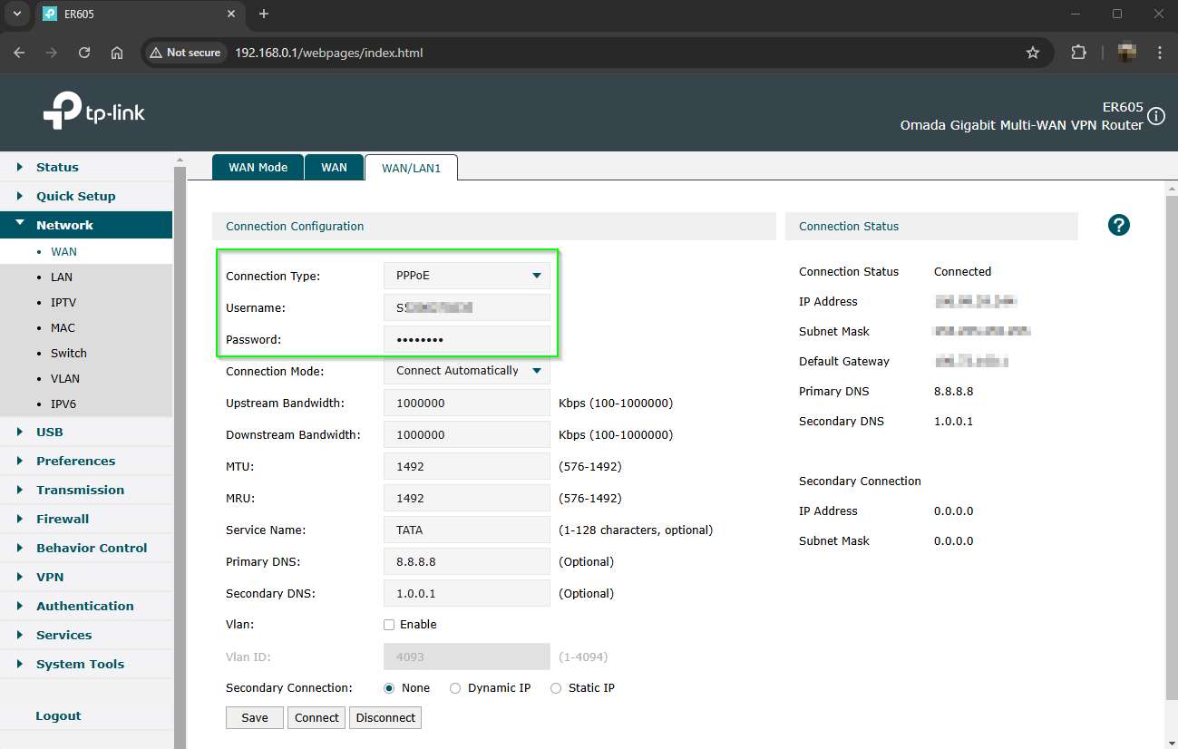Choose Dynamic IP as Secondary Connection

click(x=455, y=687)
